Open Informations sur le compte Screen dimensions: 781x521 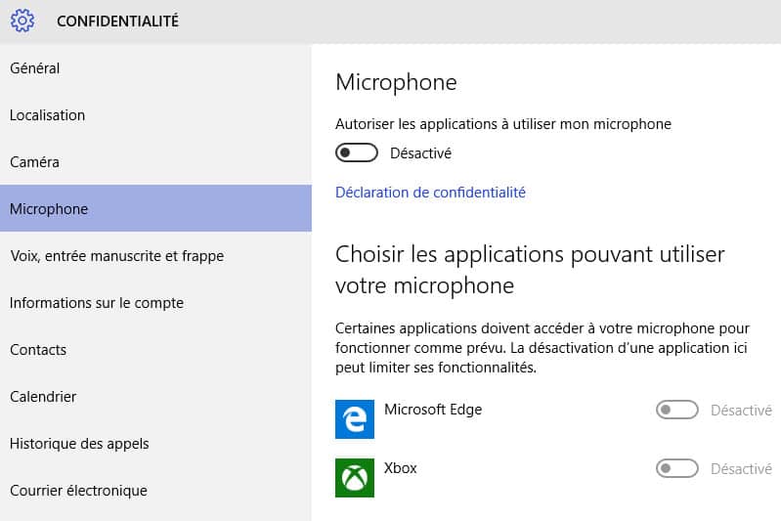(x=155, y=302)
